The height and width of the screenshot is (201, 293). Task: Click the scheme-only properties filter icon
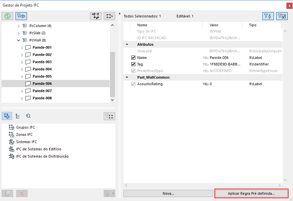[268, 16]
